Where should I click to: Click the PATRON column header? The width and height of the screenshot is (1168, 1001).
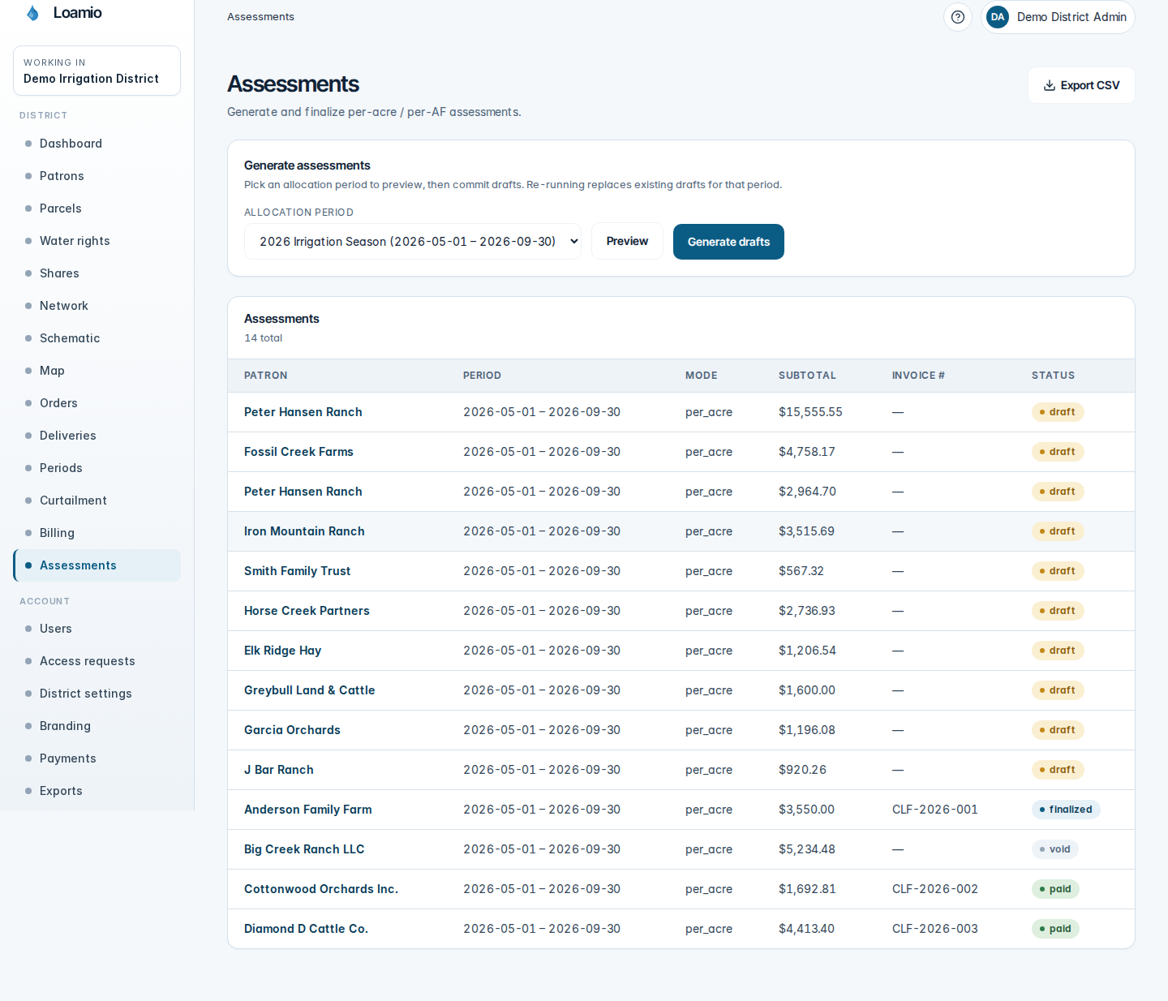coord(266,376)
